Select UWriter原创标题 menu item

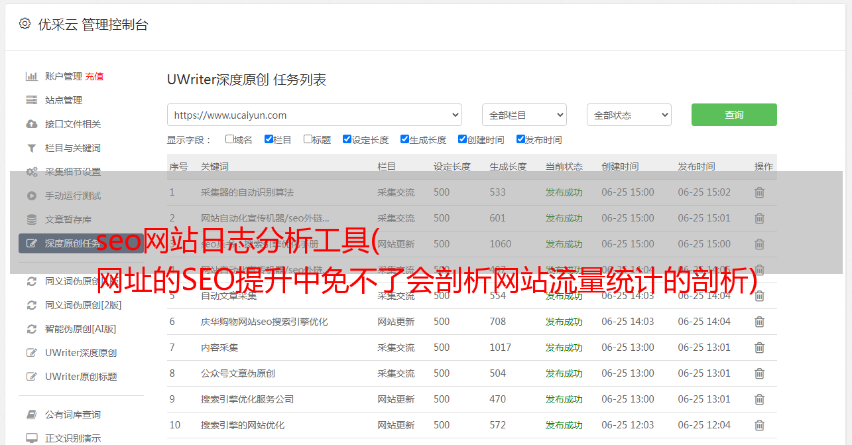click(81, 377)
